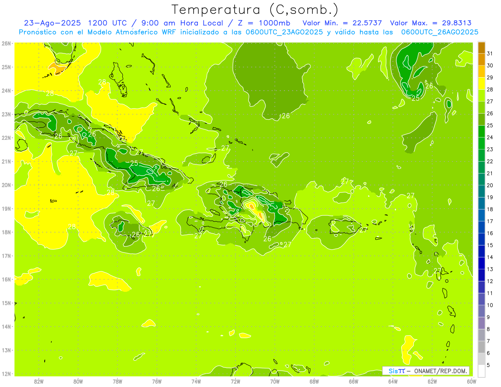501x387 pixels.
Task: Click the "12N" latitude axis label
Action: (6, 374)
